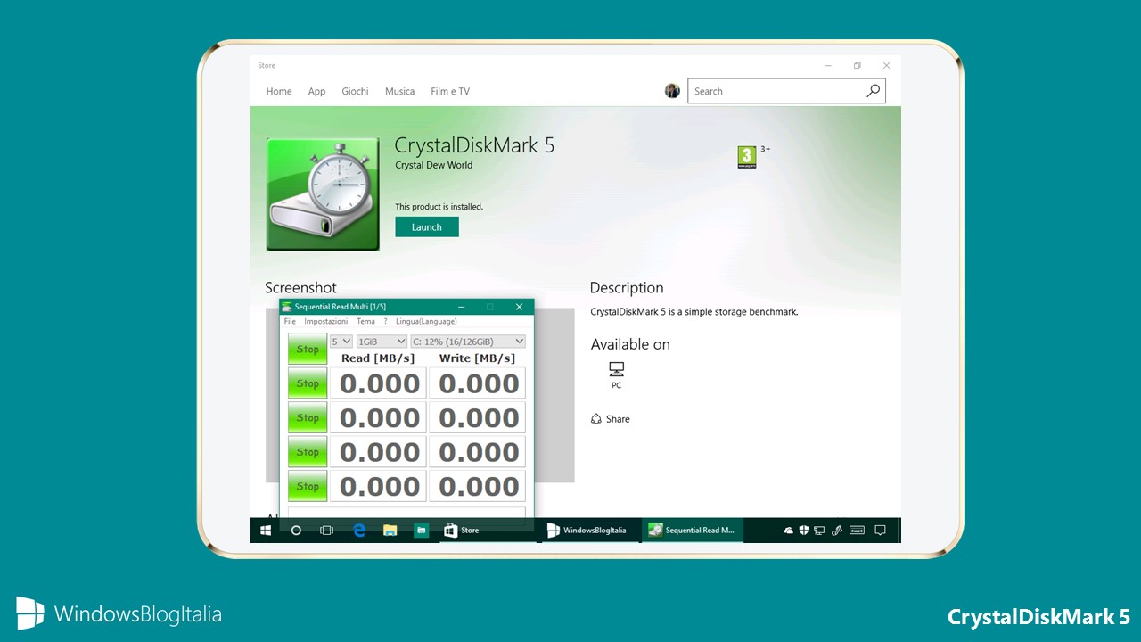Click the Windows Defender shield tray icon
This screenshot has height=642, width=1141.
coord(804,531)
